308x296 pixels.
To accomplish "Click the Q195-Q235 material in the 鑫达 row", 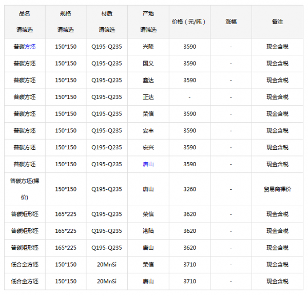I will tap(107, 80).
